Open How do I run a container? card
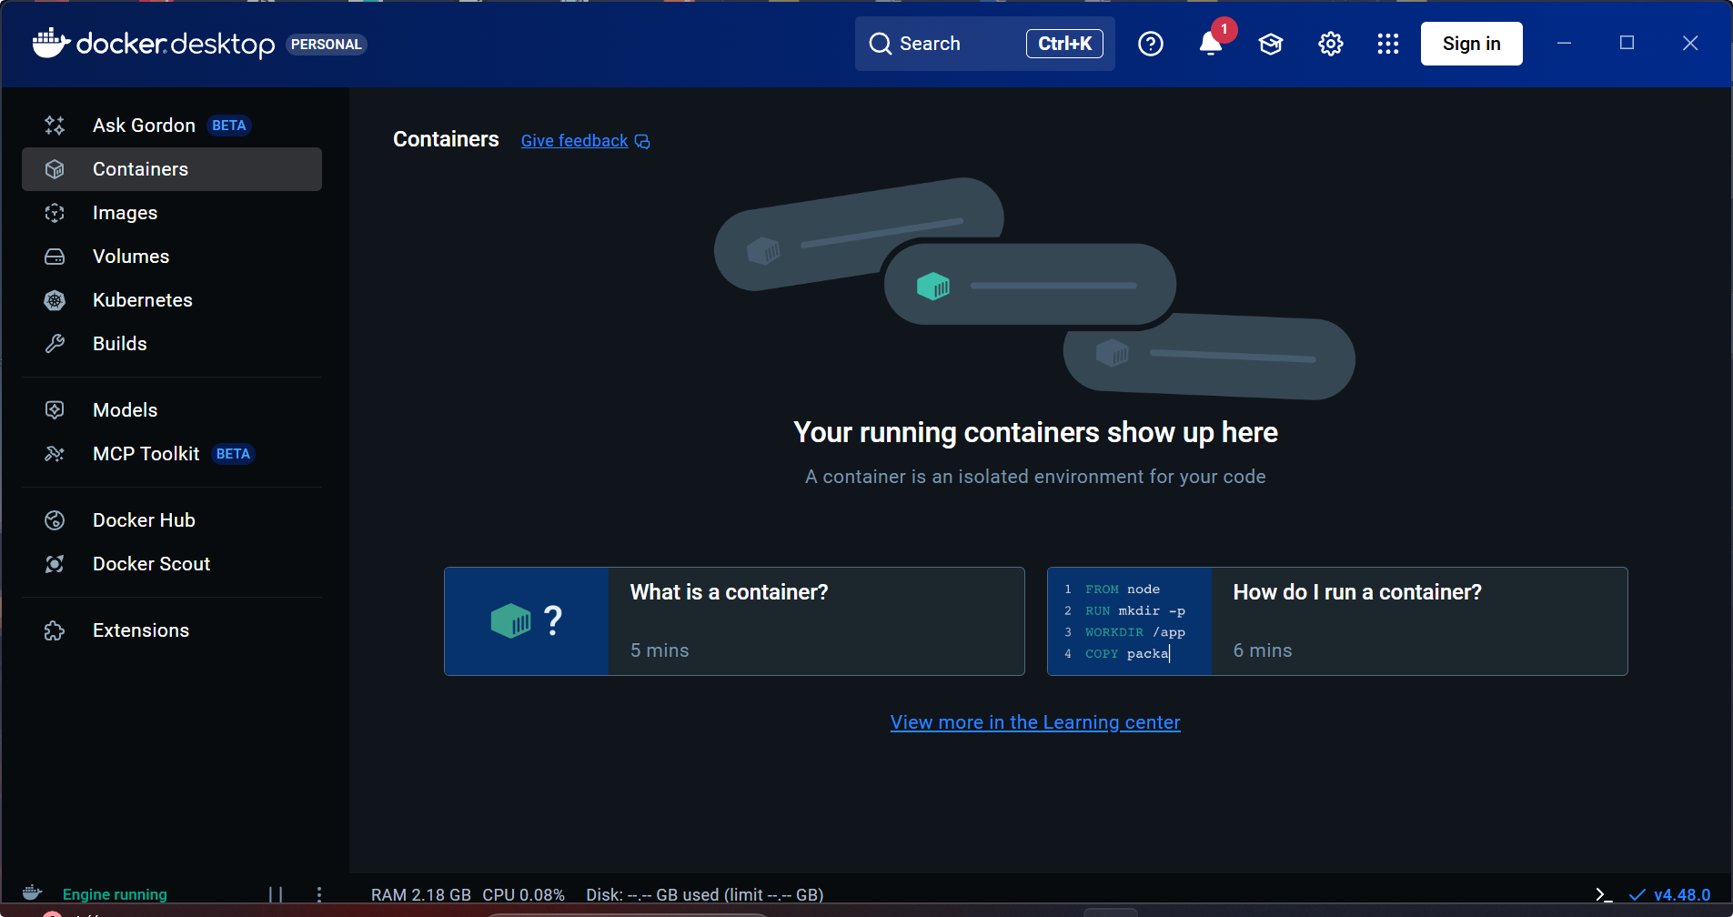The width and height of the screenshot is (1733, 917). click(x=1337, y=621)
